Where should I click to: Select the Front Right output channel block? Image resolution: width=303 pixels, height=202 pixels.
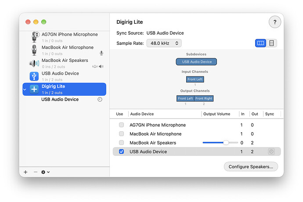click(x=204, y=98)
